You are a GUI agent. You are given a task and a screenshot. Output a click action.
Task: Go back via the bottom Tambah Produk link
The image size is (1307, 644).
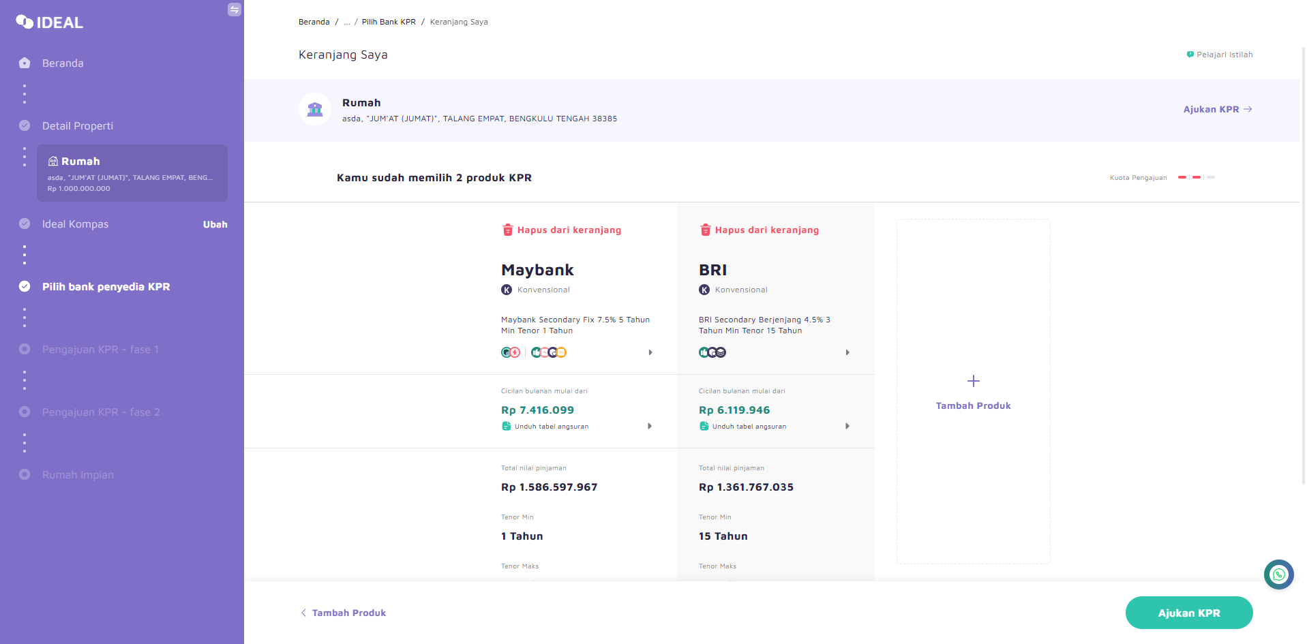tap(344, 613)
